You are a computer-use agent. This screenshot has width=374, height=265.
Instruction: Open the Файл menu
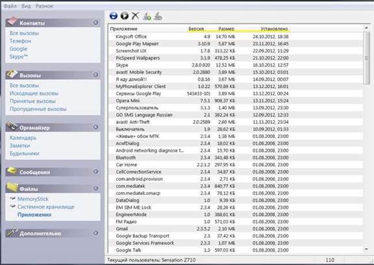pos(10,6)
